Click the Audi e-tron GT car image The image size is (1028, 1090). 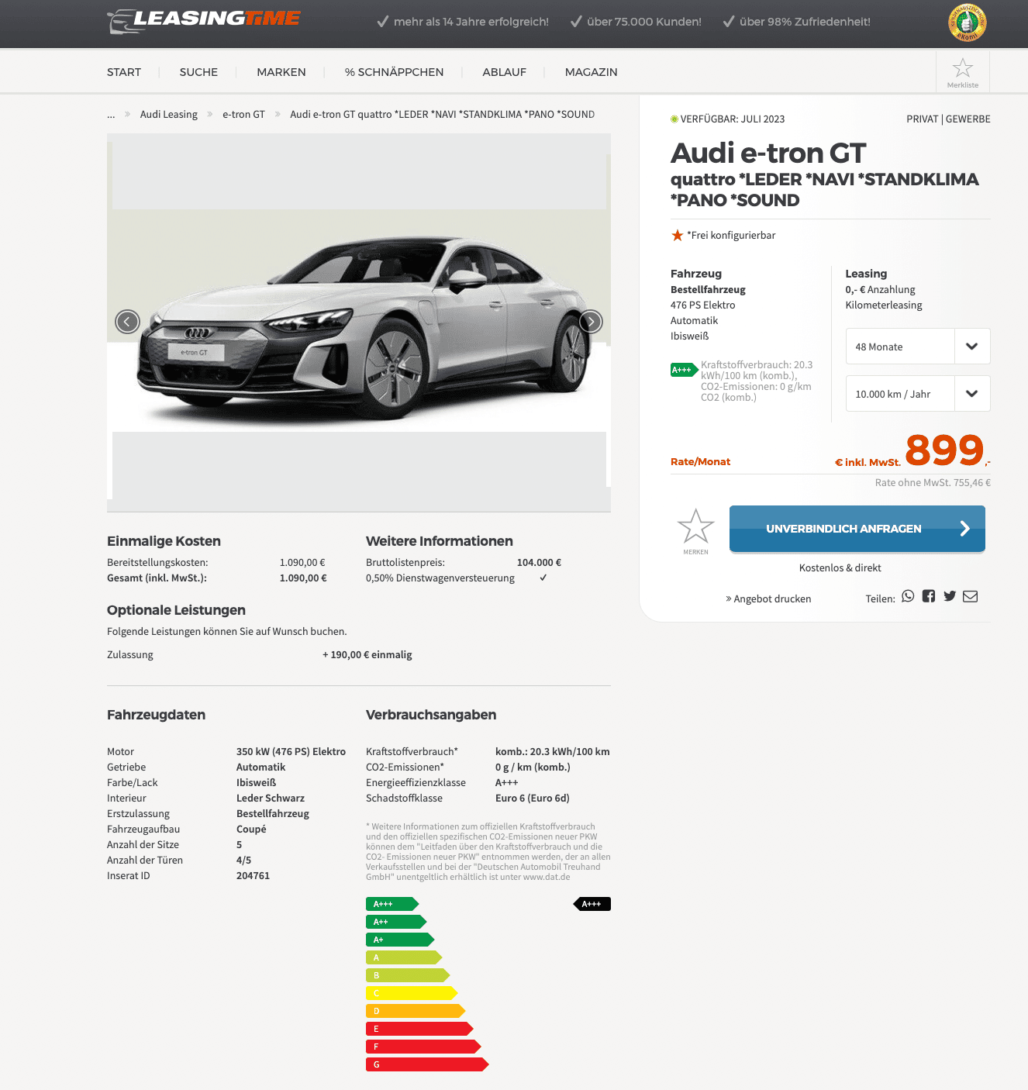359,323
